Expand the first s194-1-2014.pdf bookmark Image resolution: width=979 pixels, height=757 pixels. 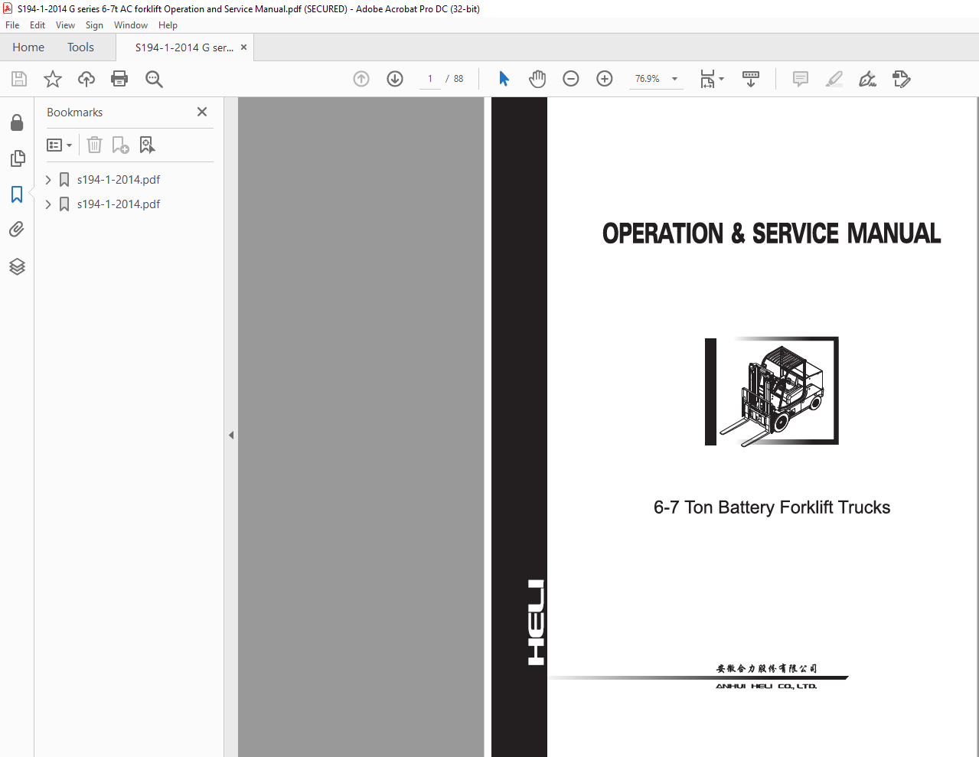[x=48, y=180]
